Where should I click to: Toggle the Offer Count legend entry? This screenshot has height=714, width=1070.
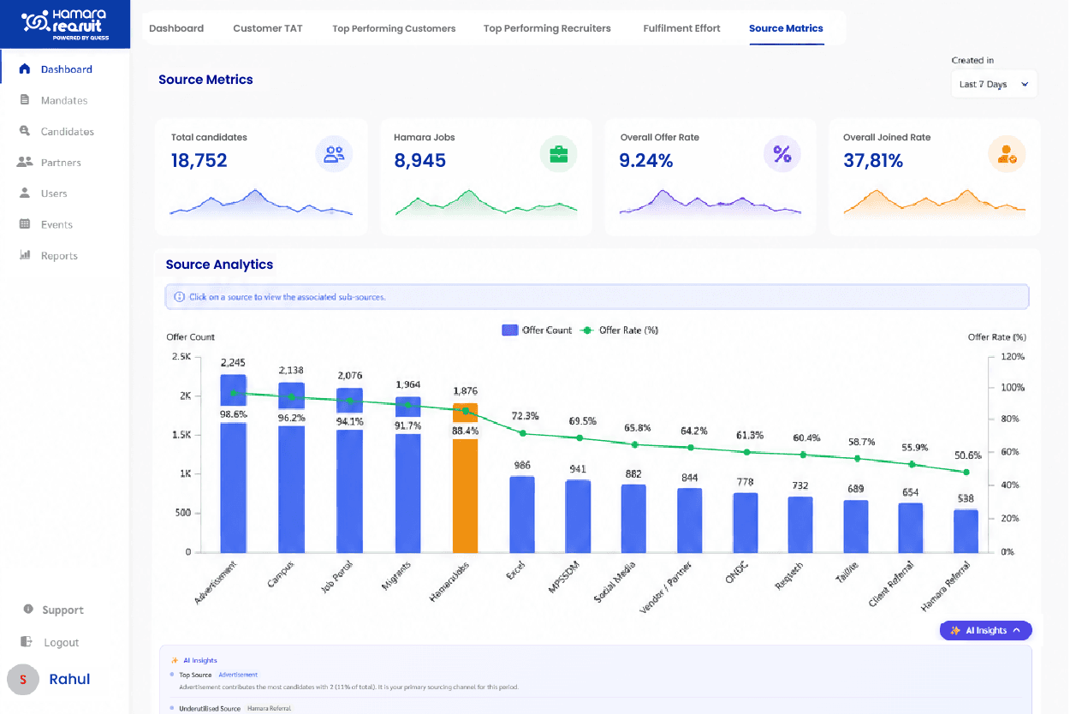coord(537,330)
